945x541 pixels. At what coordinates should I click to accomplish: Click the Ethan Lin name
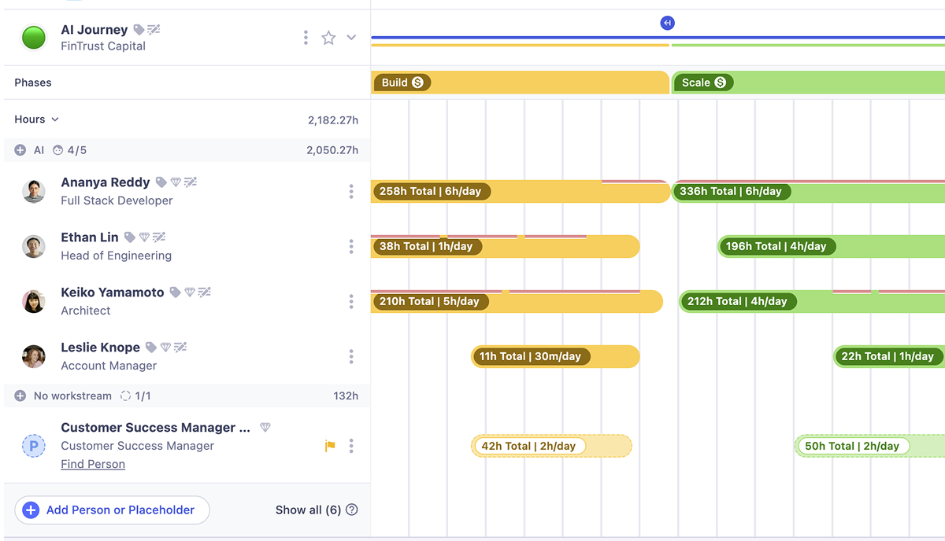90,237
